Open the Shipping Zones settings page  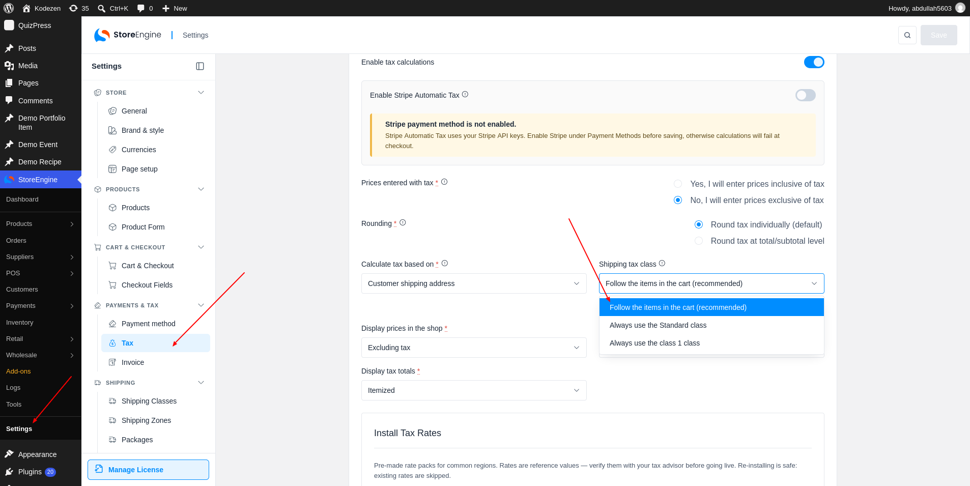coord(156,420)
